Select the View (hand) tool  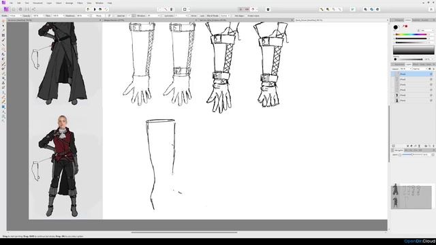3,21
